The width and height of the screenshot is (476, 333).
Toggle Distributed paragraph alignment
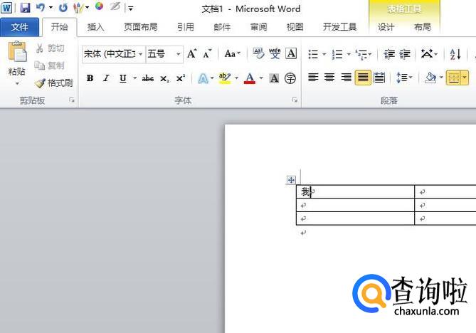click(x=379, y=78)
